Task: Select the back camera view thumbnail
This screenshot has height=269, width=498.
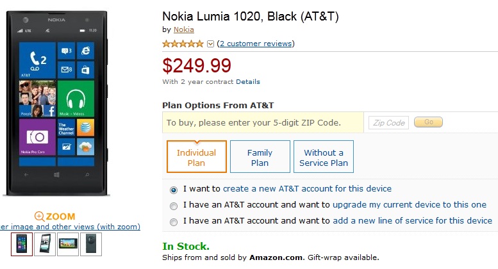Action: pyautogui.click(x=91, y=244)
